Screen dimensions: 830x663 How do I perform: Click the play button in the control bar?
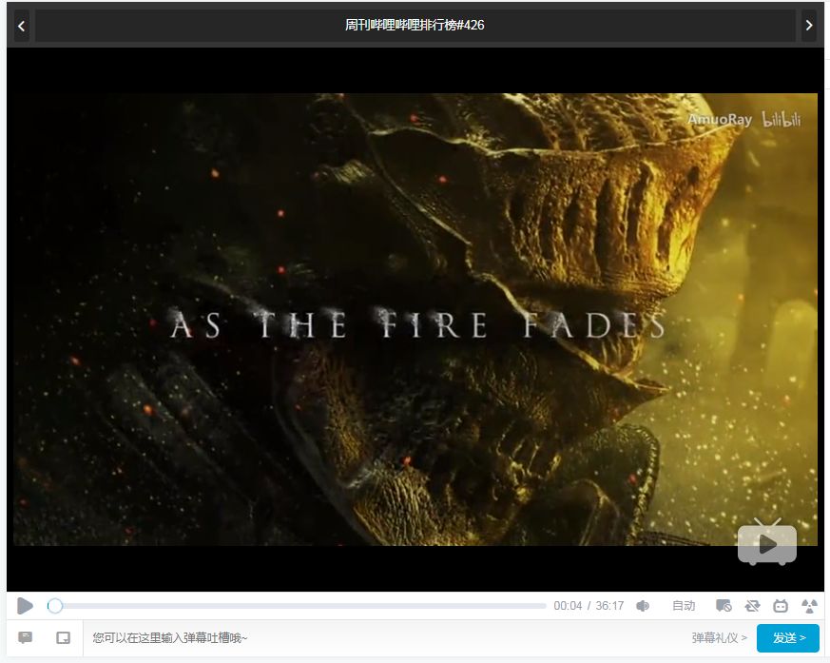click(25, 605)
